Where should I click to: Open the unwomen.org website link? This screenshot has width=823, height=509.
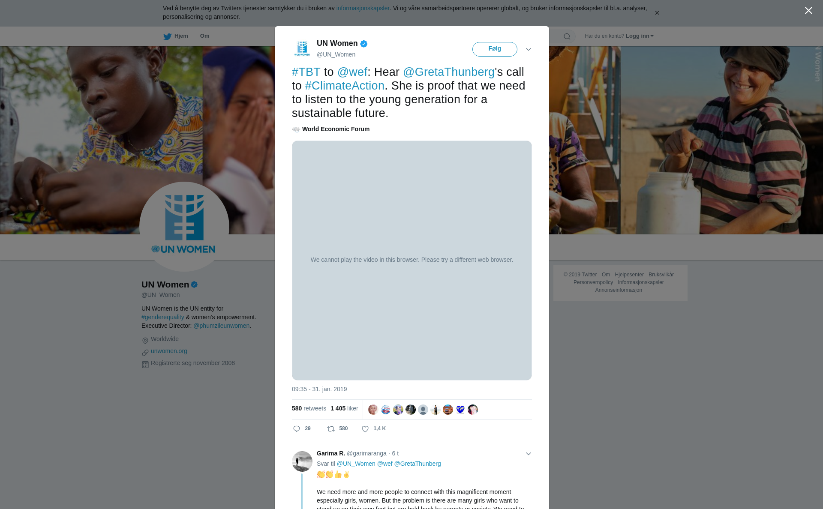[169, 351]
